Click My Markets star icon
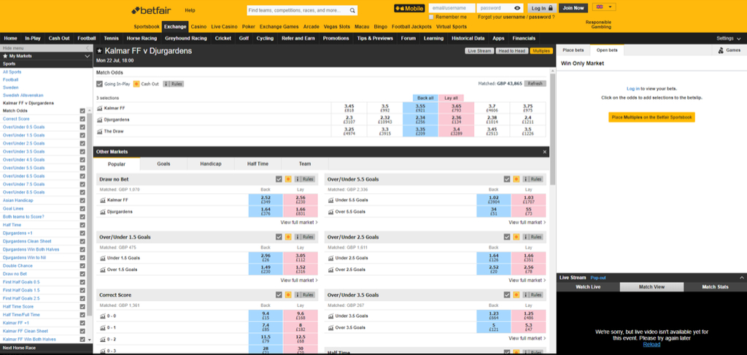 [x=5, y=56]
